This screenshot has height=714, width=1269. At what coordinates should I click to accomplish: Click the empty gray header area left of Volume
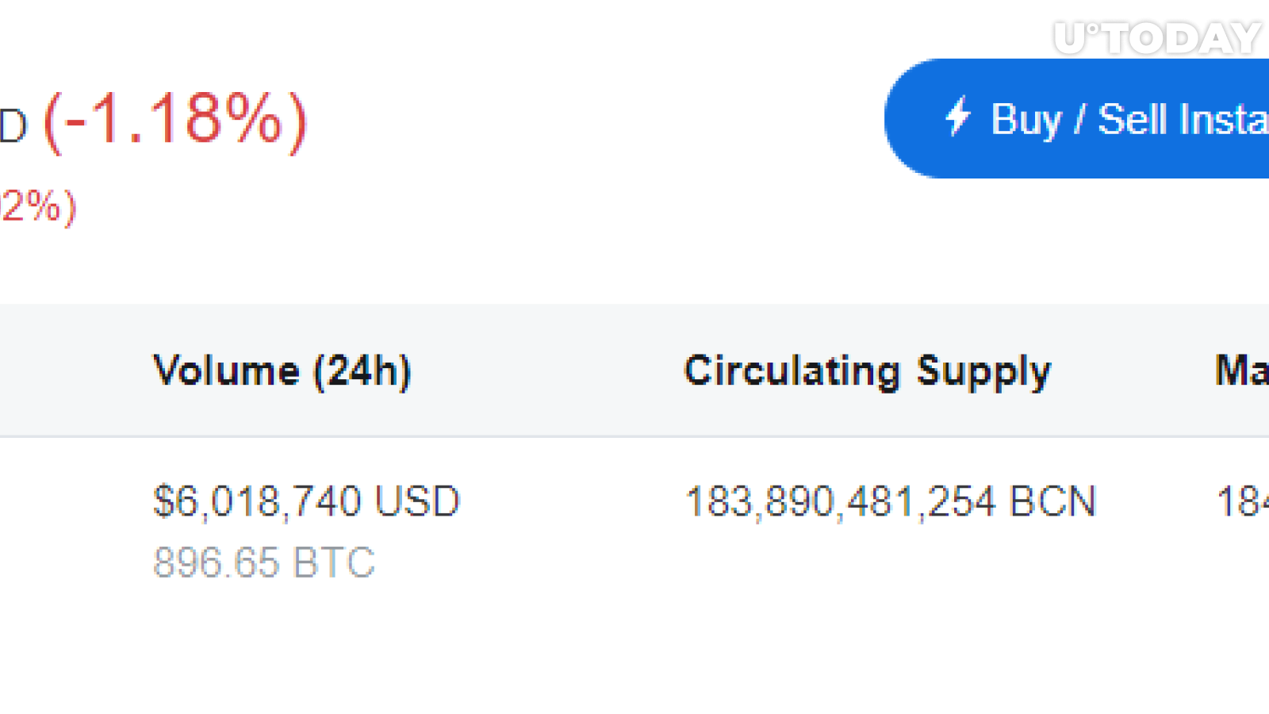[75, 370]
